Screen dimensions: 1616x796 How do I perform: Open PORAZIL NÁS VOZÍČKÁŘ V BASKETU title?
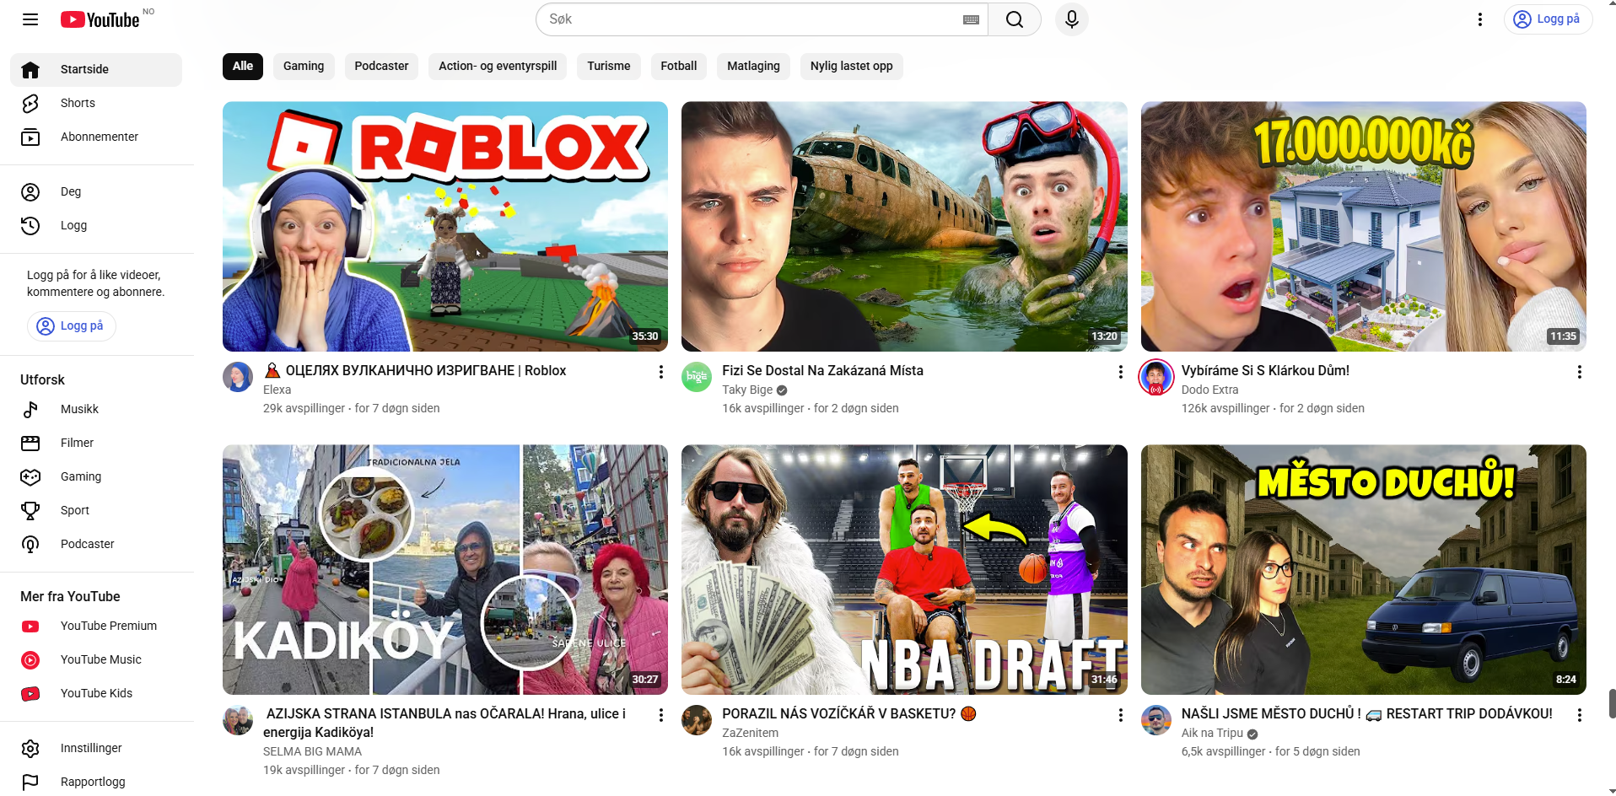coord(848,714)
